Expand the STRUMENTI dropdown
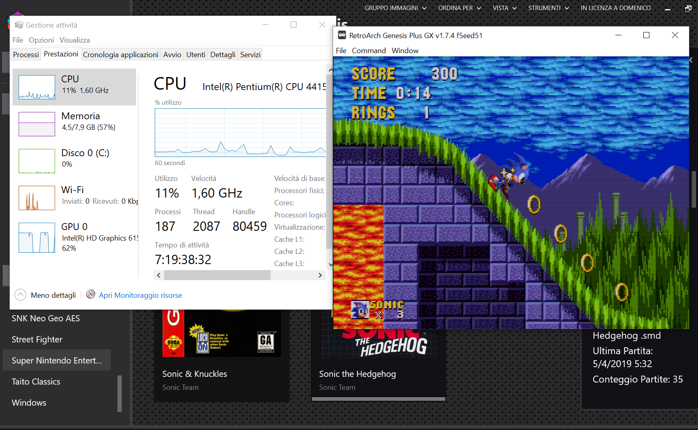 click(x=549, y=8)
